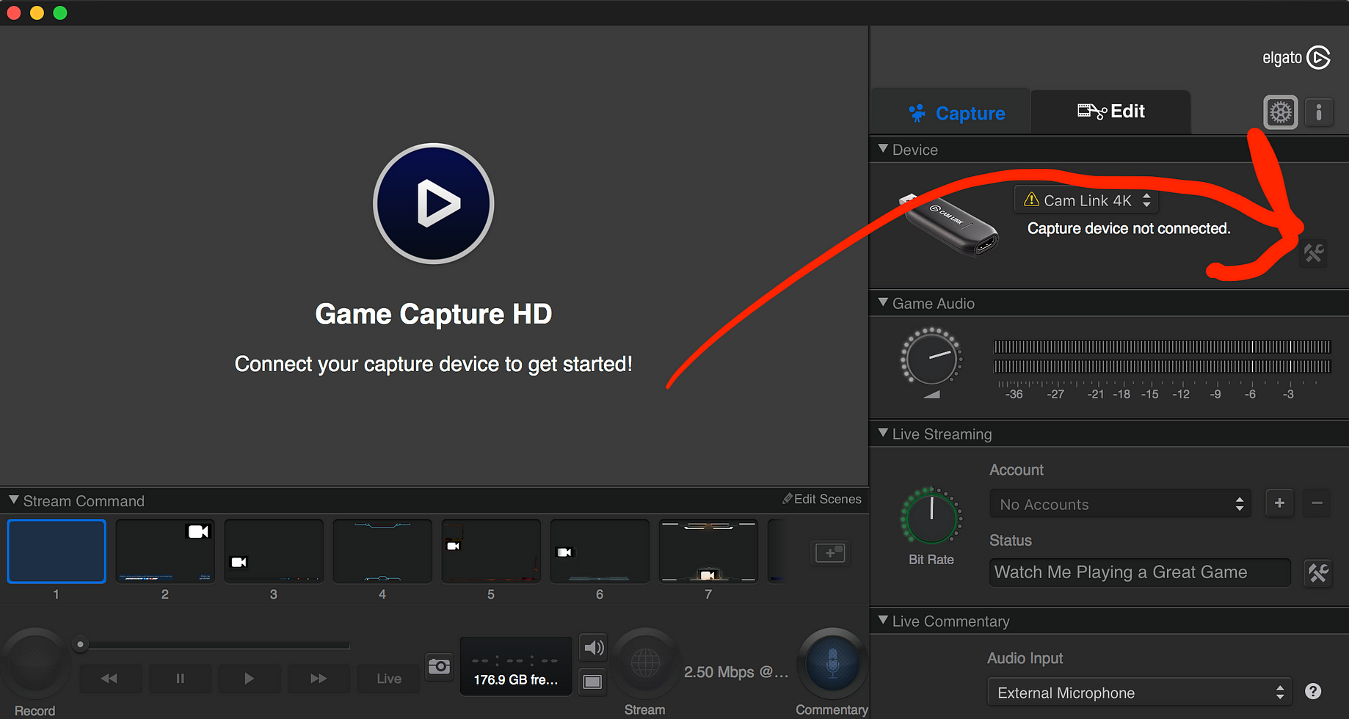
Task: Open No Accounts dropdown
Action: (1121, 504)
